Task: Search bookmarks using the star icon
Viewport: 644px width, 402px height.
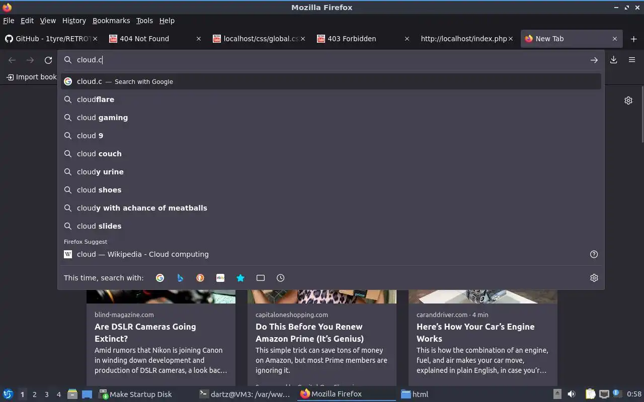Action: coord(240,278)
